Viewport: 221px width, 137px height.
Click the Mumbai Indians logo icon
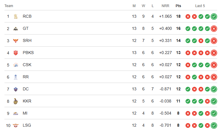point(16,113)
